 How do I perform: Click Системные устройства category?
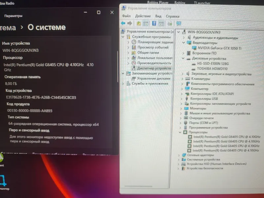[x=203, y=159]
